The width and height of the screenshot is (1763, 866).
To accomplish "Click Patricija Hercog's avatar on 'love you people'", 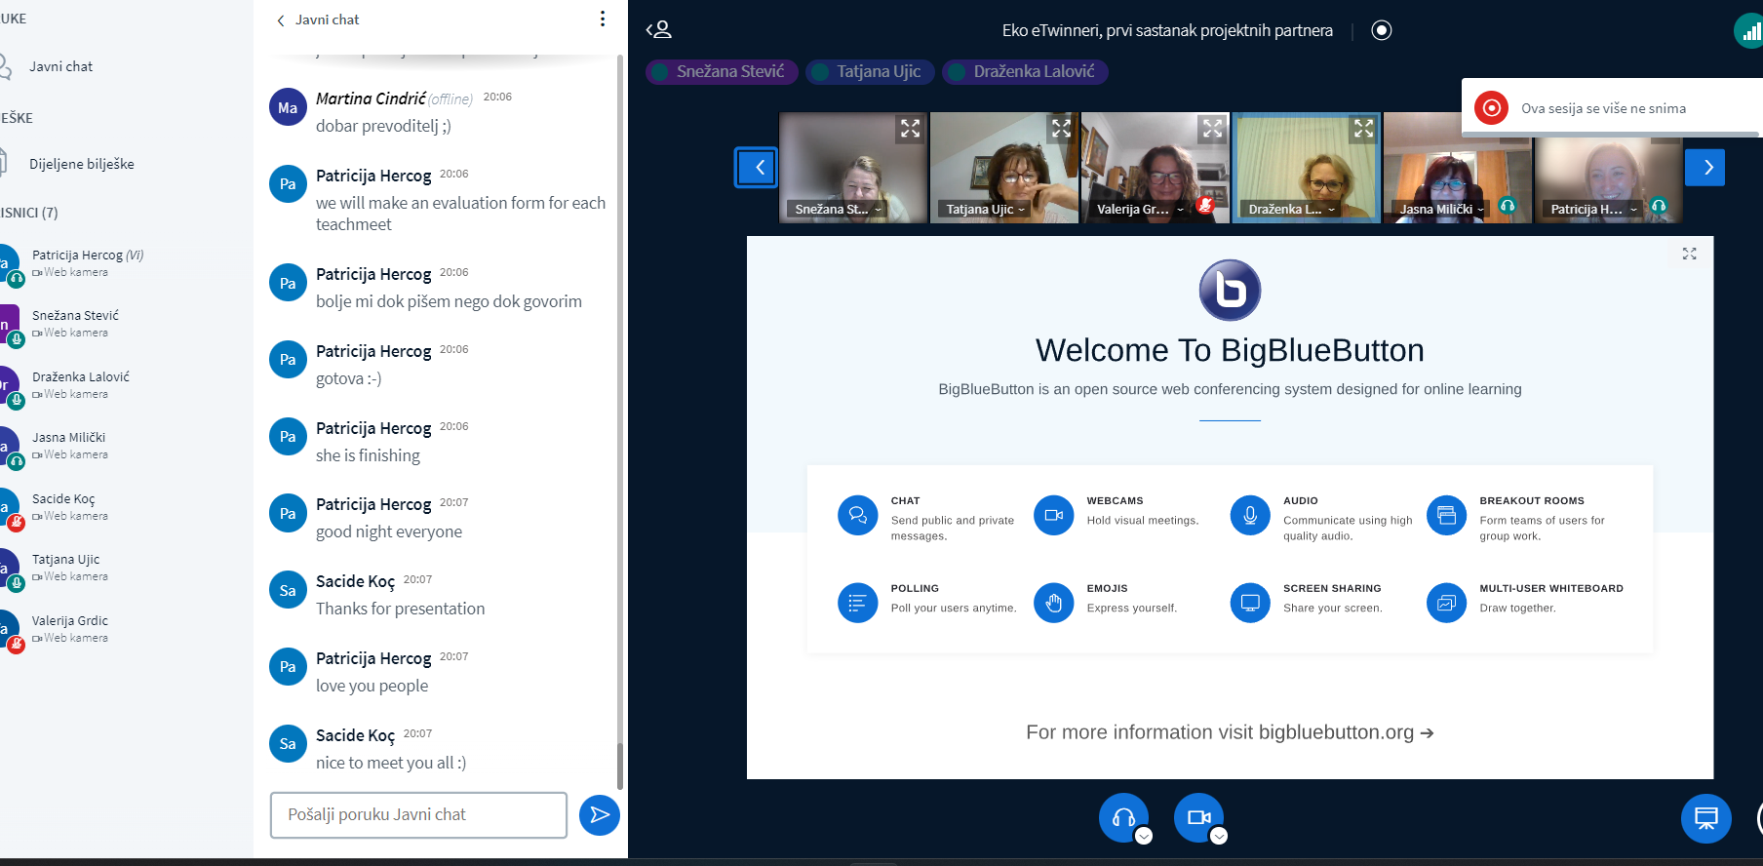I will click(288, 667).
